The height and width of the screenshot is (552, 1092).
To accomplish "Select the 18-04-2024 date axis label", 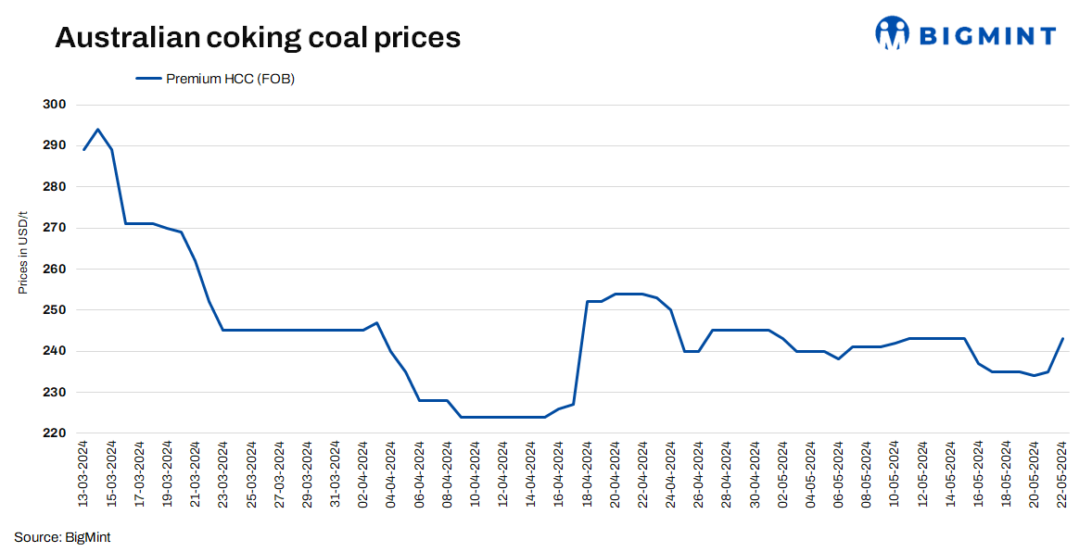I will [587, 473].
